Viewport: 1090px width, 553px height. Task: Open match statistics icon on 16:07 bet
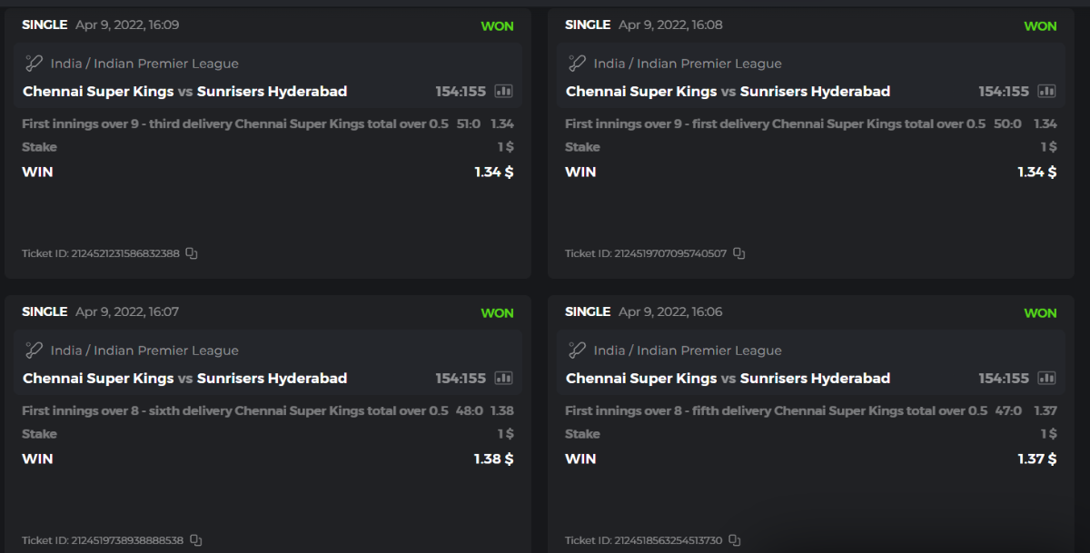503,378
